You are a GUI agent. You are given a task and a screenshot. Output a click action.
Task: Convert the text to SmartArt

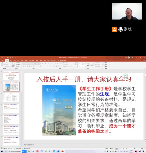68,67
